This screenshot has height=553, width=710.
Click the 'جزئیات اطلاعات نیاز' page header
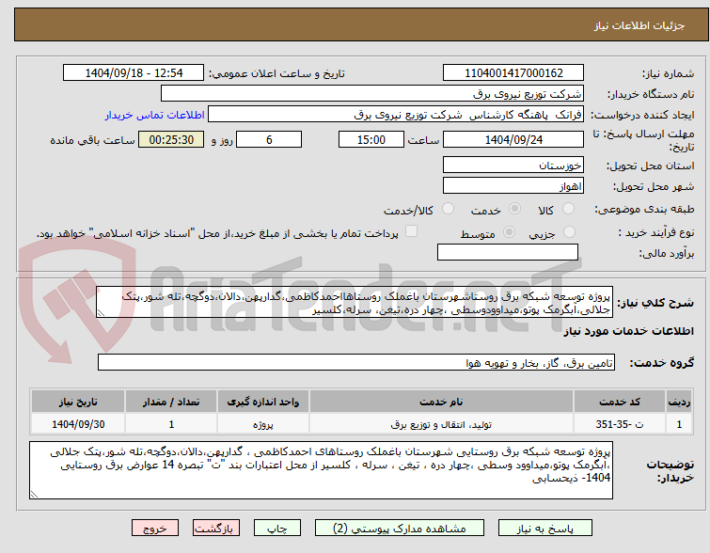click(639, 25)
